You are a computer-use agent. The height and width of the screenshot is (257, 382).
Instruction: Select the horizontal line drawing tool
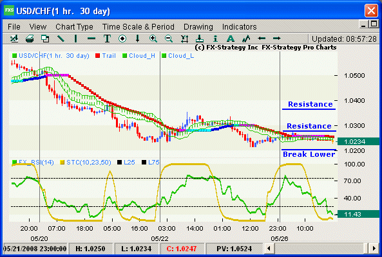pyautogui.click(x=91, y=39)
